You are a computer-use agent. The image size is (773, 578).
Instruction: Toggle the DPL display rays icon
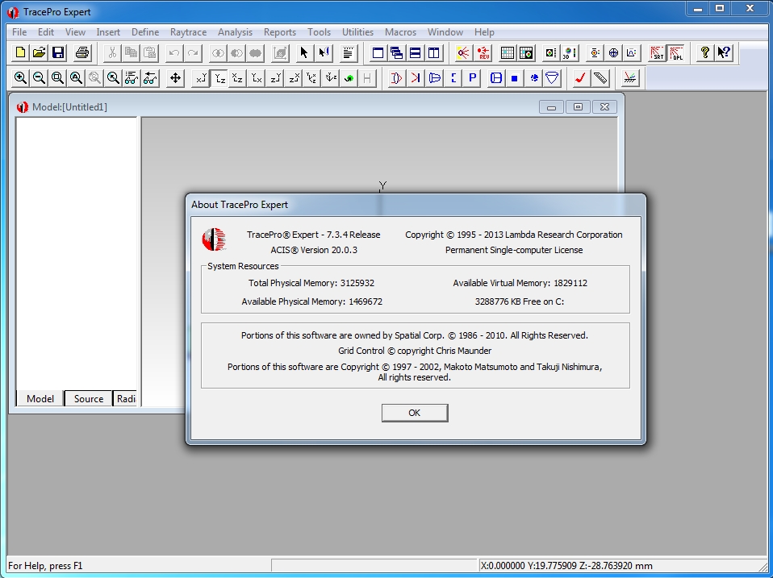pyautogui.click(x=676, y=52)
